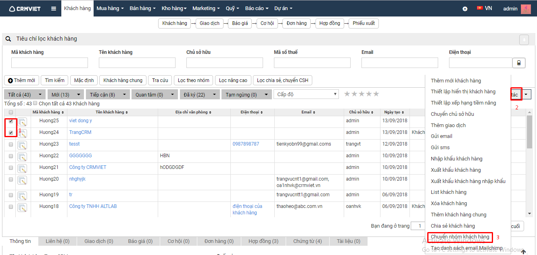Click the phone icon beside Điện thoại field
Viewport: 537px width, 255px height.
click(518, 63)
